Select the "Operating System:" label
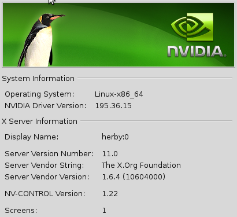Screen dimensions: 237x217 point(39,94)
